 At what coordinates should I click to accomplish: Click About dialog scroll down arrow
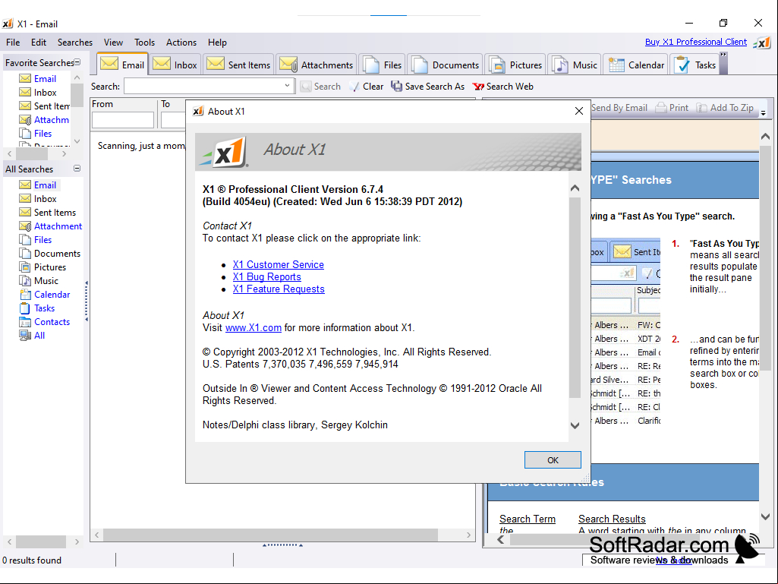[x=575, y=425]
